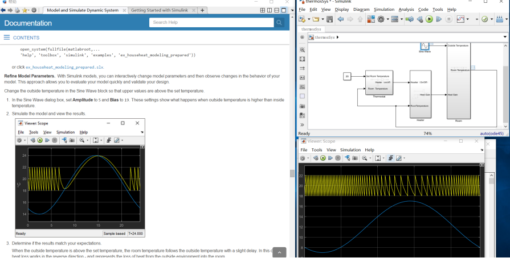Image resolution: width=510 pixels, height=258 pixels.
Task: Expand the Data Inspector dropdown arrow
Action: (468, 19)
